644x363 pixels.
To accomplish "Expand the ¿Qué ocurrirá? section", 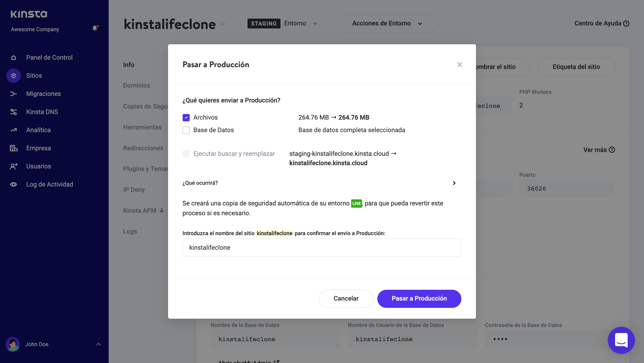I will point(454,183).
